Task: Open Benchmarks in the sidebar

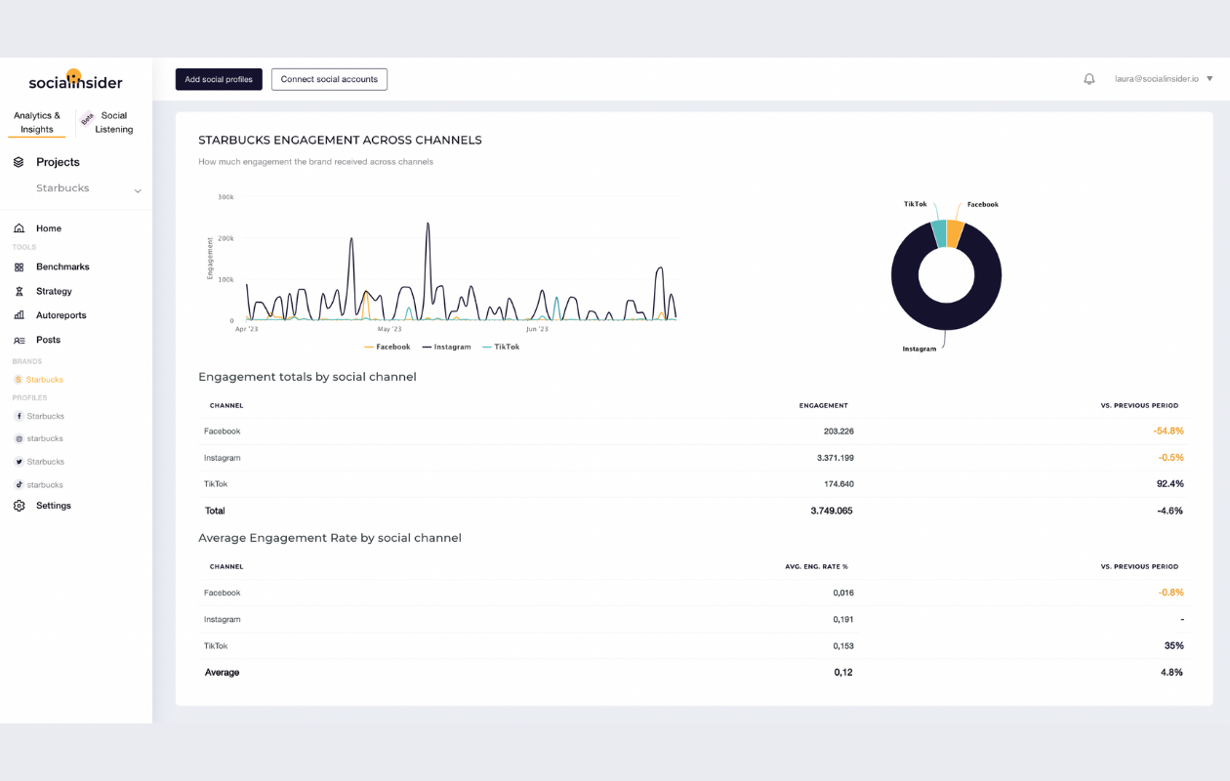Action: (x=62, y=267)
